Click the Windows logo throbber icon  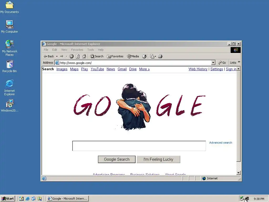pos(236,50)
